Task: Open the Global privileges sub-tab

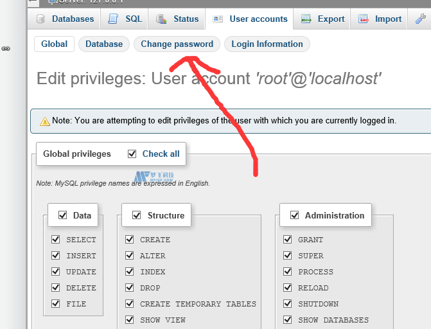Action: point(54,44)
